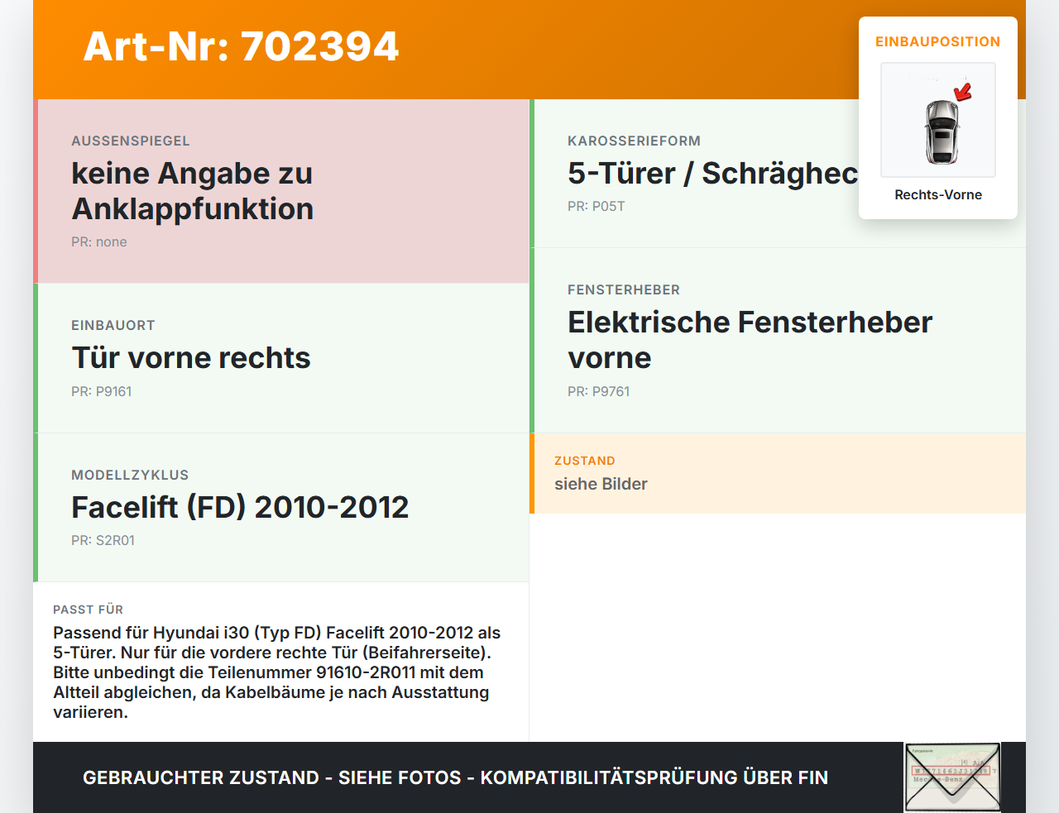
Task: Select the Tür vorne rechts card
Action: pos(281,358)
